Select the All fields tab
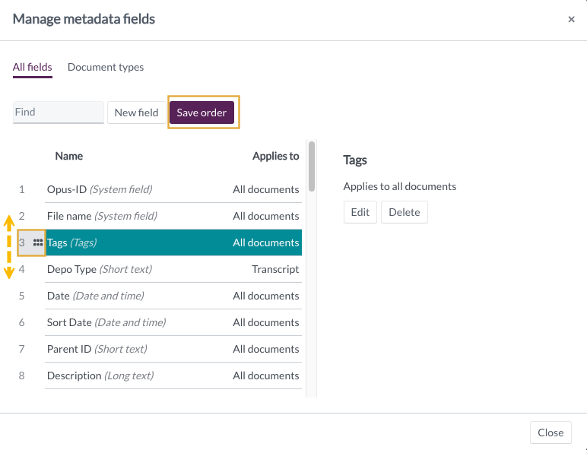 click(32, 67)
